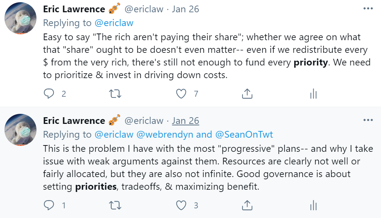View analytics of the first tweet
This screenshot has width=381, height=218.
coord(313,94)
